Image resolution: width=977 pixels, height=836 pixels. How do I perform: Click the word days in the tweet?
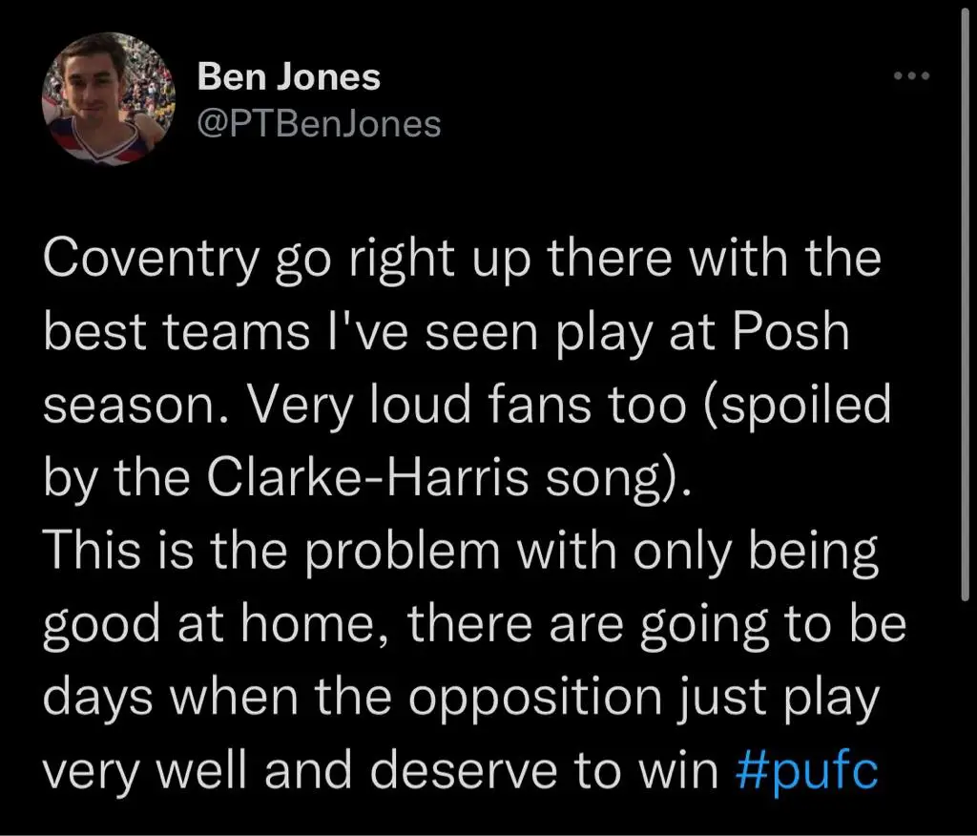click(98, 698)
